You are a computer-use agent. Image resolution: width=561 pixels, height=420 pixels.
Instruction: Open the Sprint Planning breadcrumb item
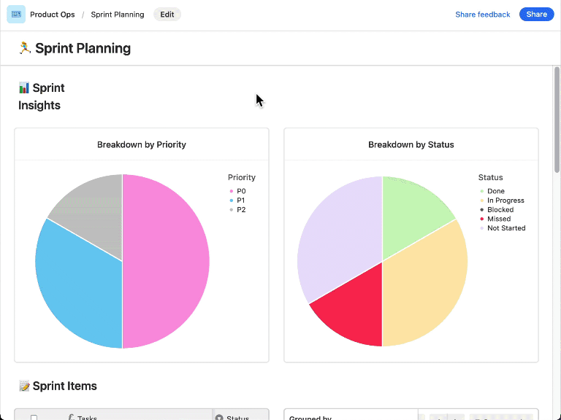point(118,15)
